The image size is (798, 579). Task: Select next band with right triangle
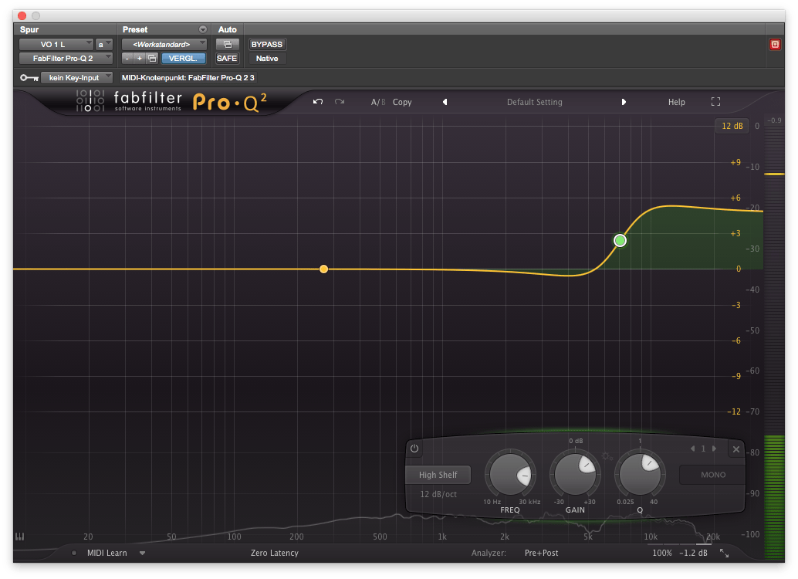(714, 449)
